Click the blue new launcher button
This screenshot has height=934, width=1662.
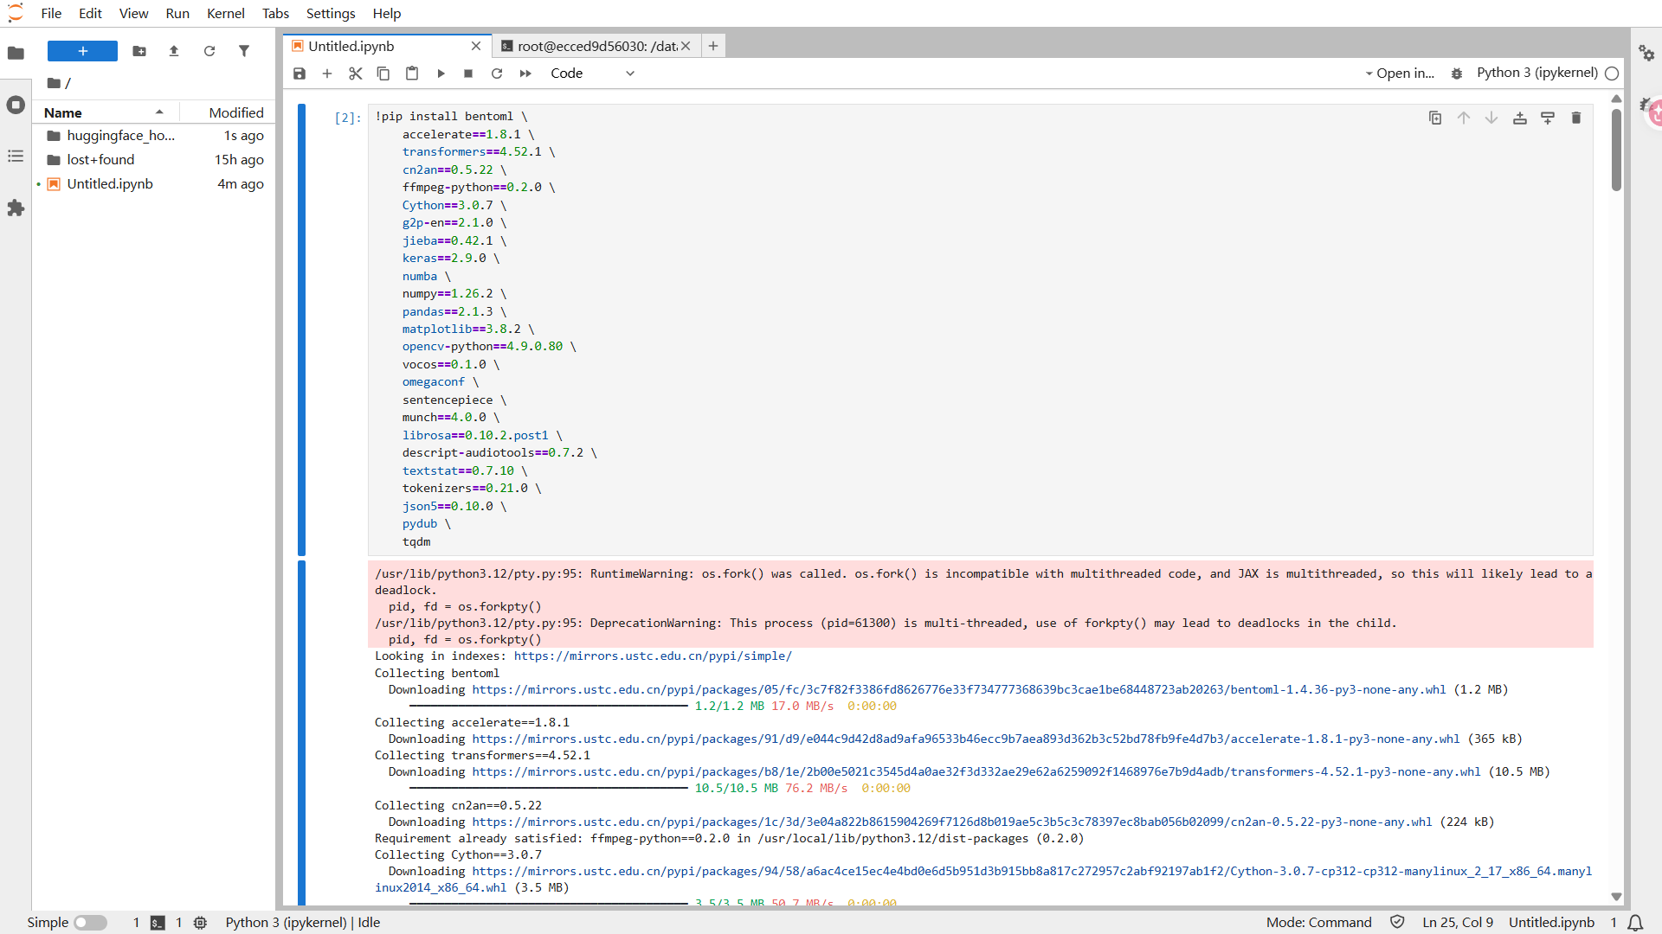coord(82,51)
